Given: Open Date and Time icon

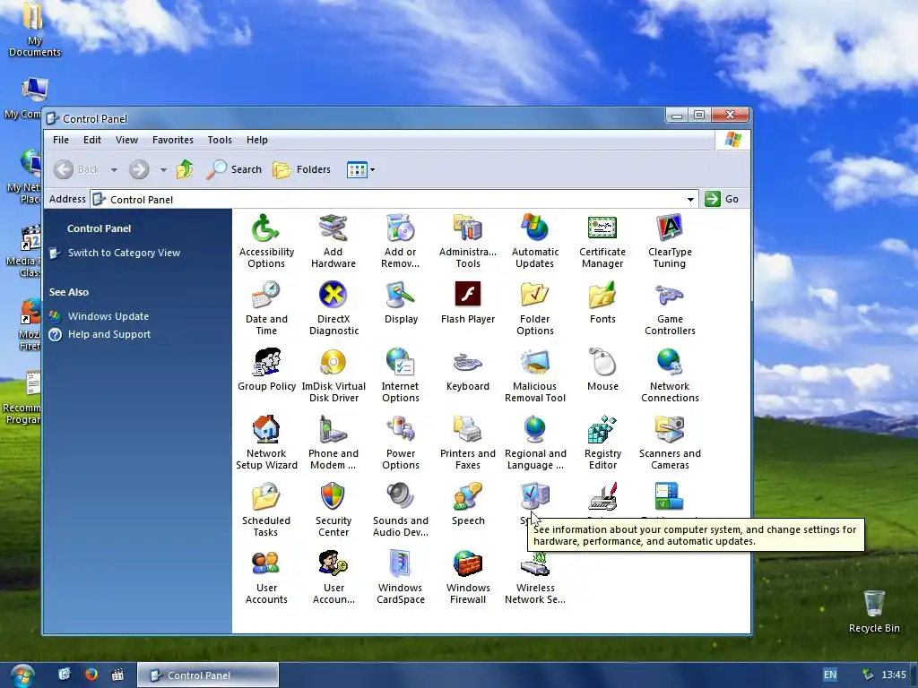Looking at the screenshot, I should click(265, 308).
